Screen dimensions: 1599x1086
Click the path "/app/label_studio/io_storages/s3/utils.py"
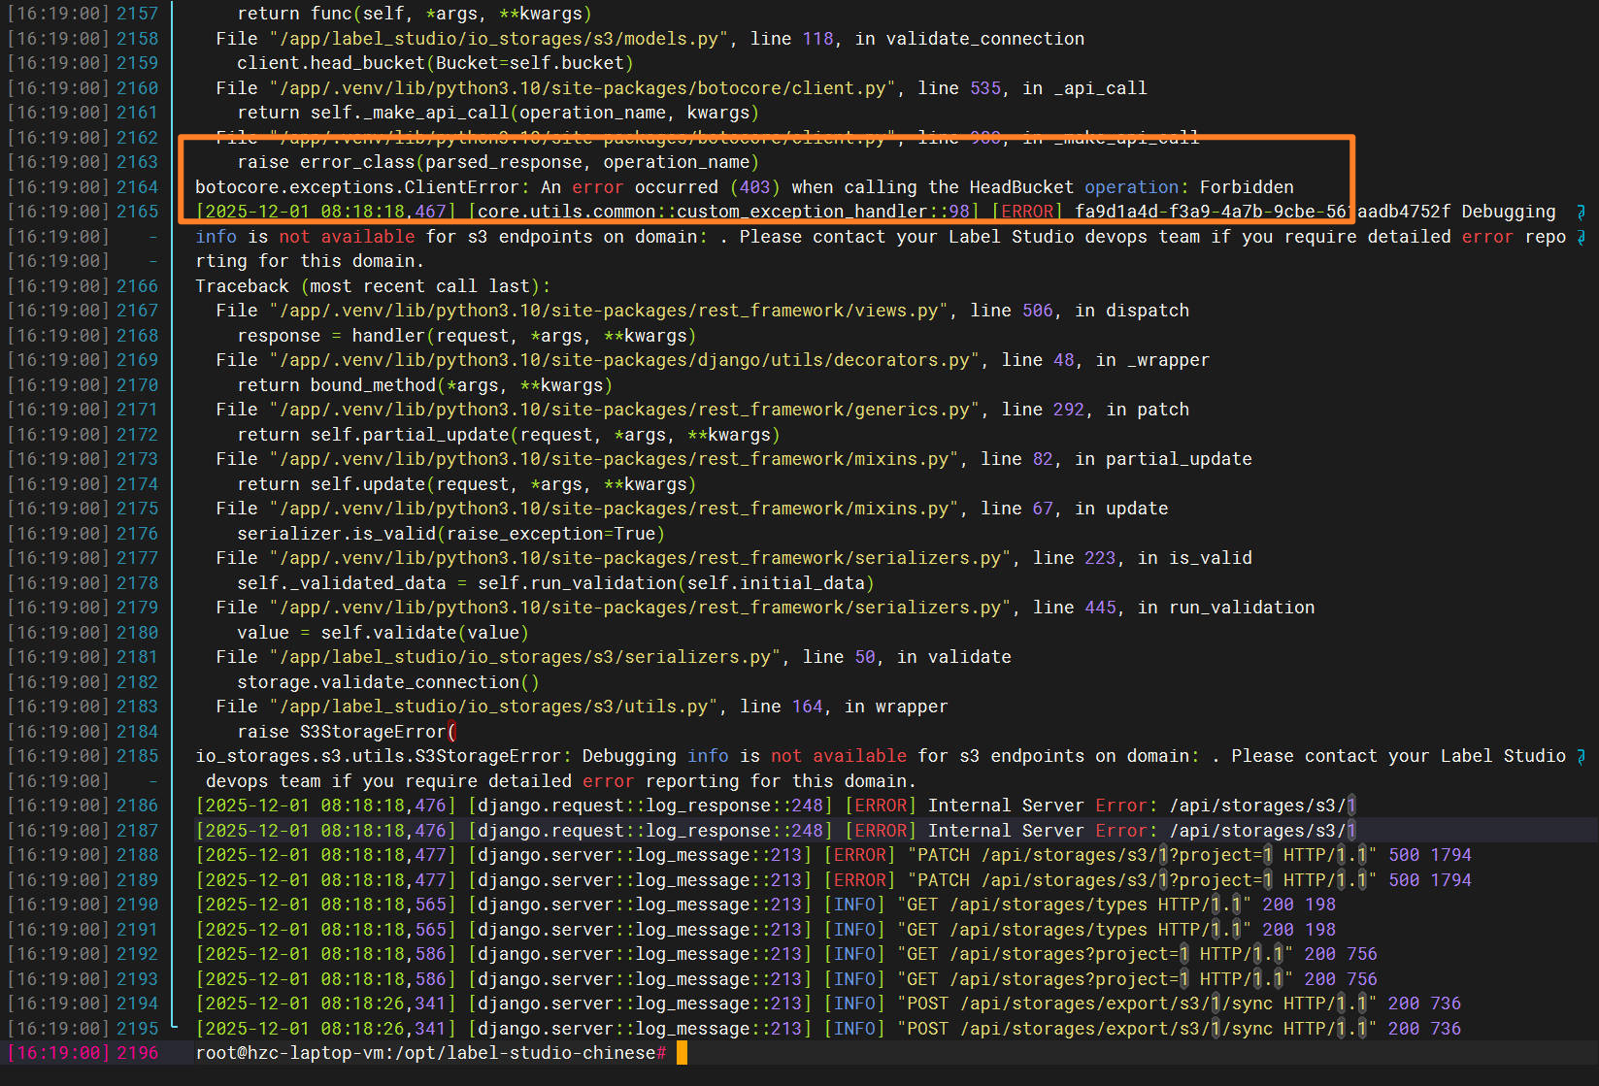tap(494, 707)
